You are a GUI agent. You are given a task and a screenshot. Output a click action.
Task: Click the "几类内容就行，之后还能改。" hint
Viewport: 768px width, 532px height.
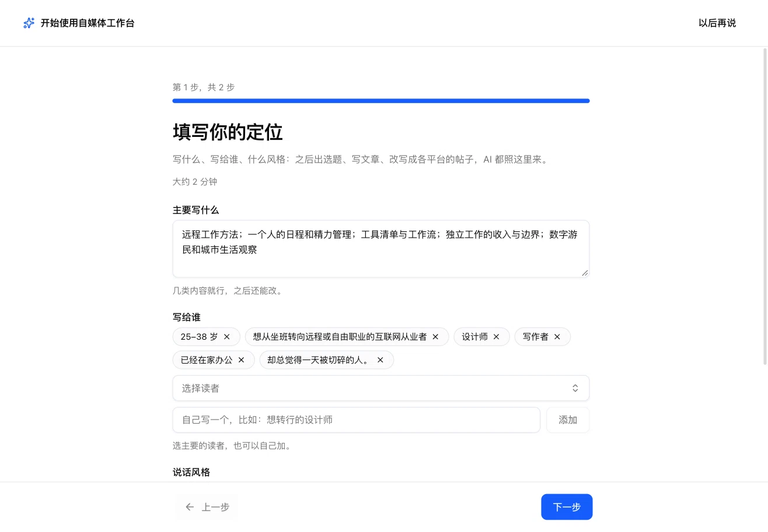pos(229,291)
